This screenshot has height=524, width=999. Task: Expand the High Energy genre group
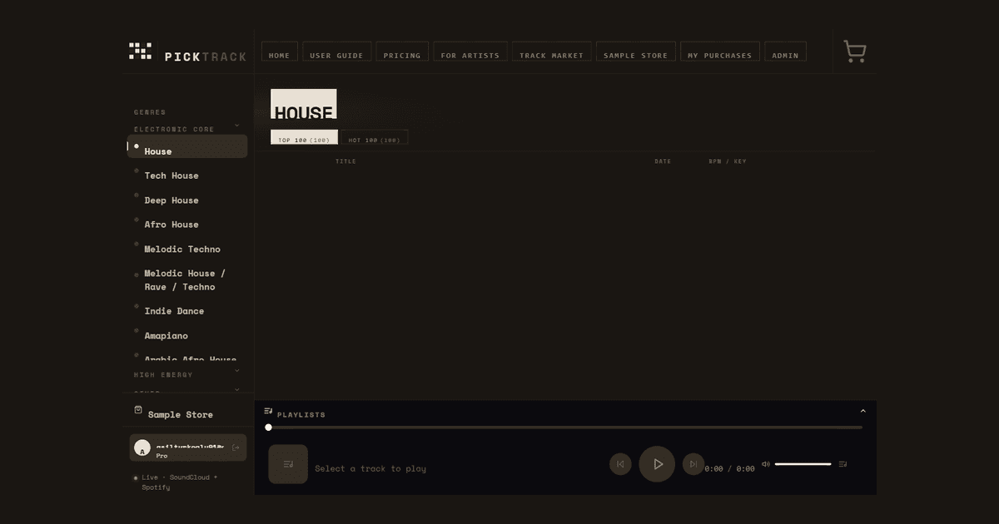[236, 371]
